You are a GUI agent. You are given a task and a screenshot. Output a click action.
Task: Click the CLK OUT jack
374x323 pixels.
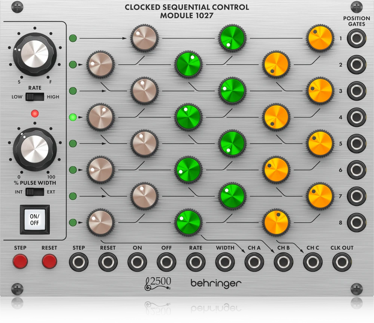342,262
